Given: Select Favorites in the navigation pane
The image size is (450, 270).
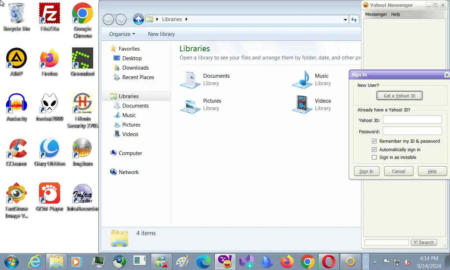Looking at the screenshot, I should click(x=129, y=49).
